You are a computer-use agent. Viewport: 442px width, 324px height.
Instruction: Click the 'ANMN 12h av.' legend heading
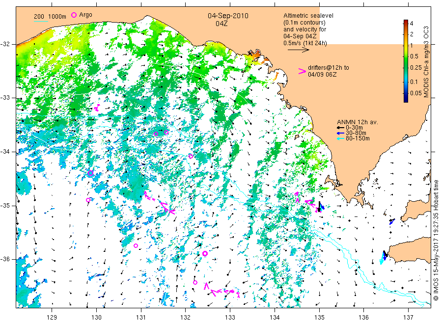[358, 122]
